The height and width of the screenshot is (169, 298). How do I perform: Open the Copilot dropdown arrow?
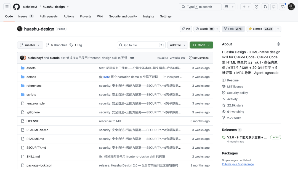[232, 7]
